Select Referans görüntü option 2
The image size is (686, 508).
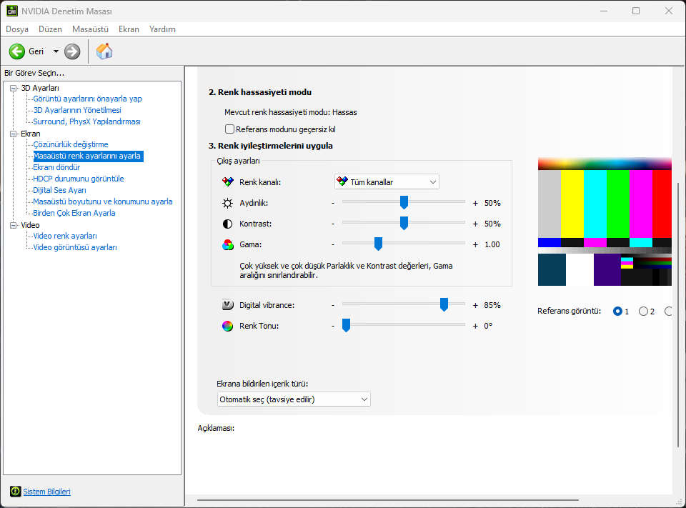(x=643, y=311)
